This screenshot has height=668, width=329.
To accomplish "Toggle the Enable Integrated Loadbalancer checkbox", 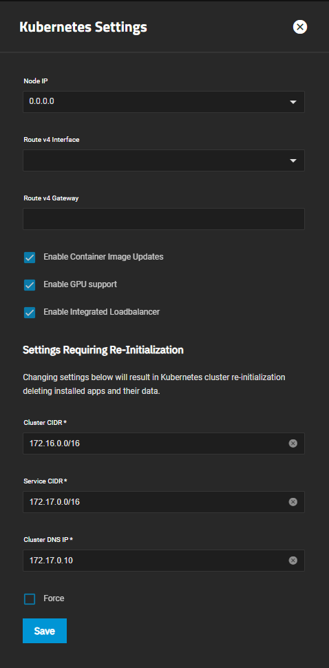I will (x=30, y=313).
